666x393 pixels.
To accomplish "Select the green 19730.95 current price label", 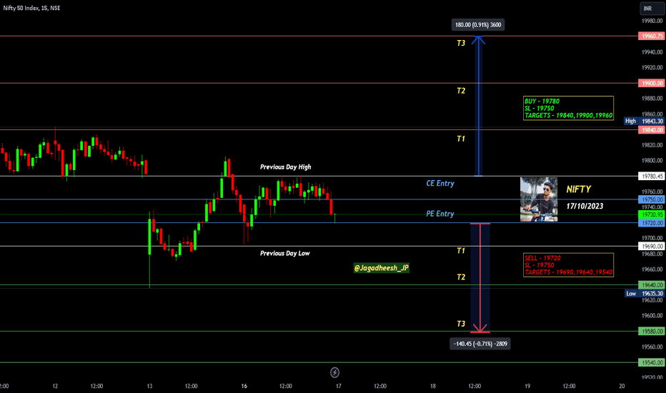I will pos(652,215).
